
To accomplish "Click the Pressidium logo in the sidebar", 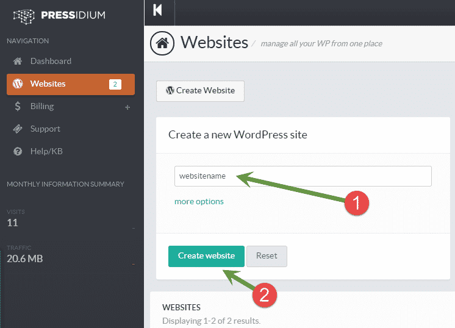I will 59,15.
